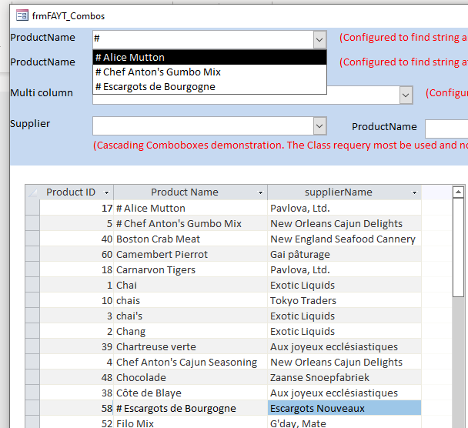468x428 pixels.
Task: Select '# Escargots de Bourgogne' in dropdown list
Action: pos(210,86)
